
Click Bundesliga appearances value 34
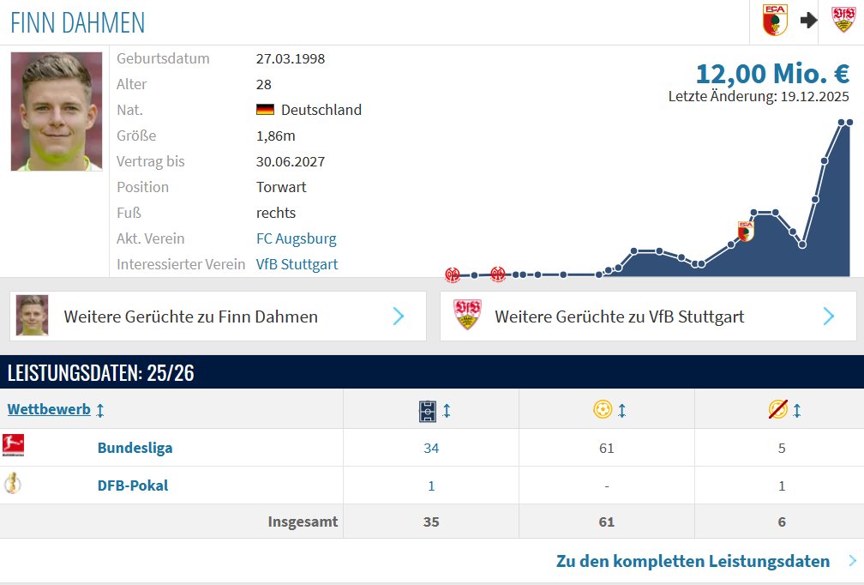point(431,449)
